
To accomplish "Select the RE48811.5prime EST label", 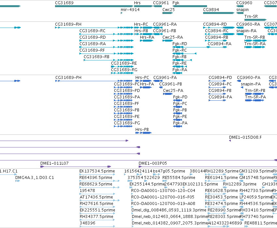I will click(261, 223).
